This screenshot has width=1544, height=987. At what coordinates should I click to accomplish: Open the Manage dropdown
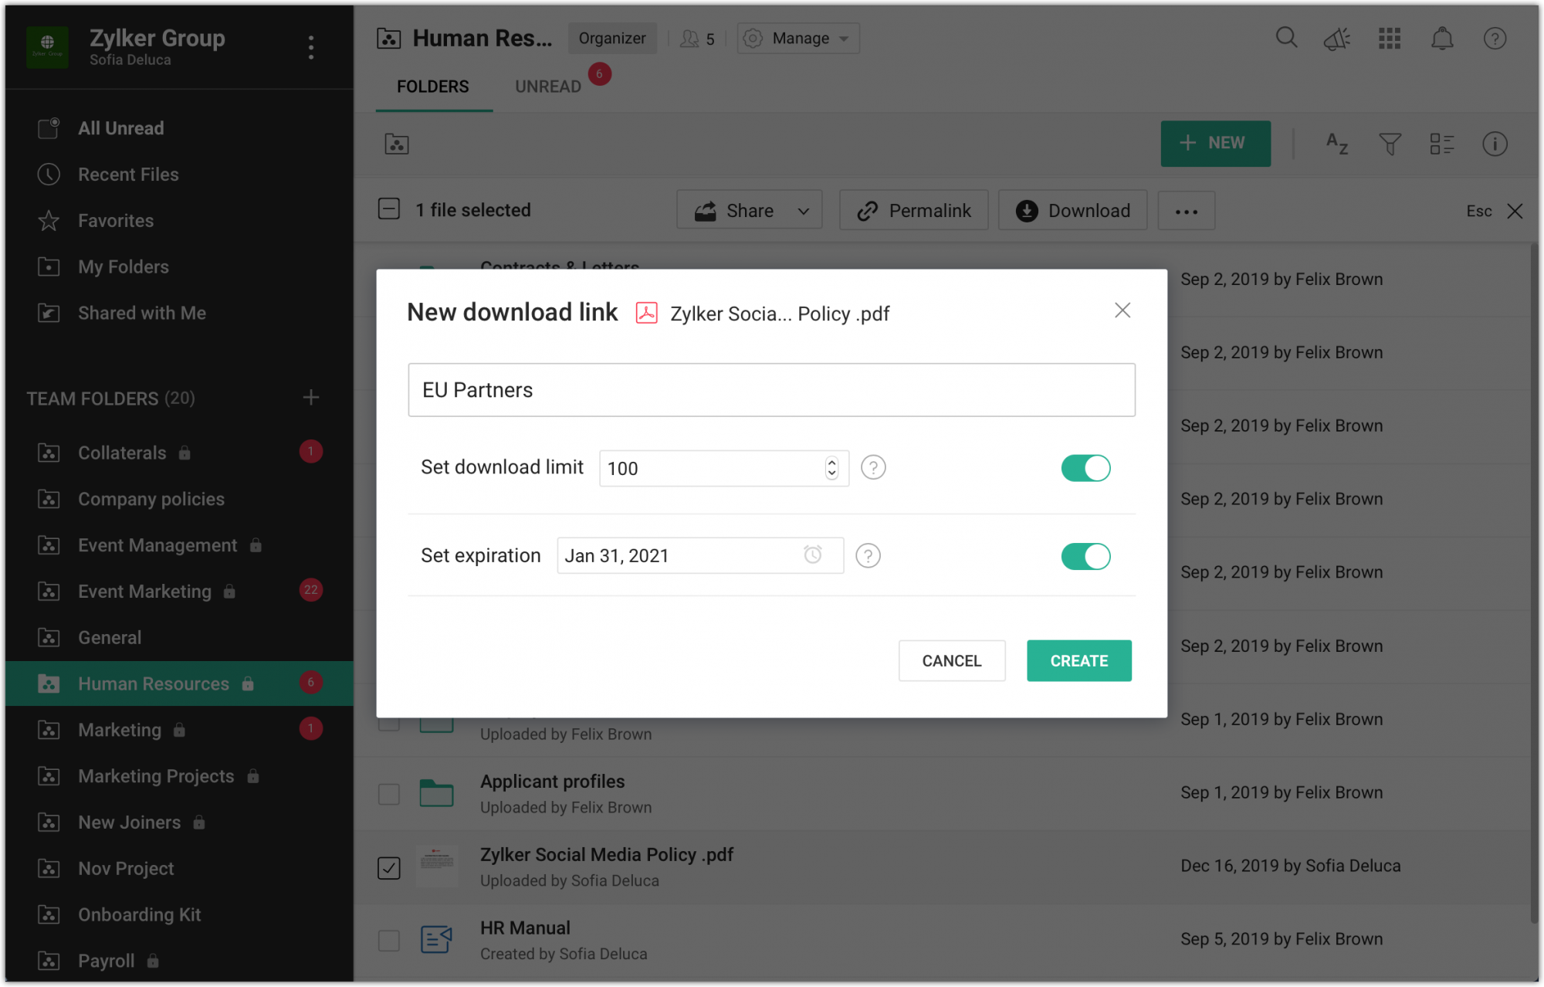pos(797,38)
